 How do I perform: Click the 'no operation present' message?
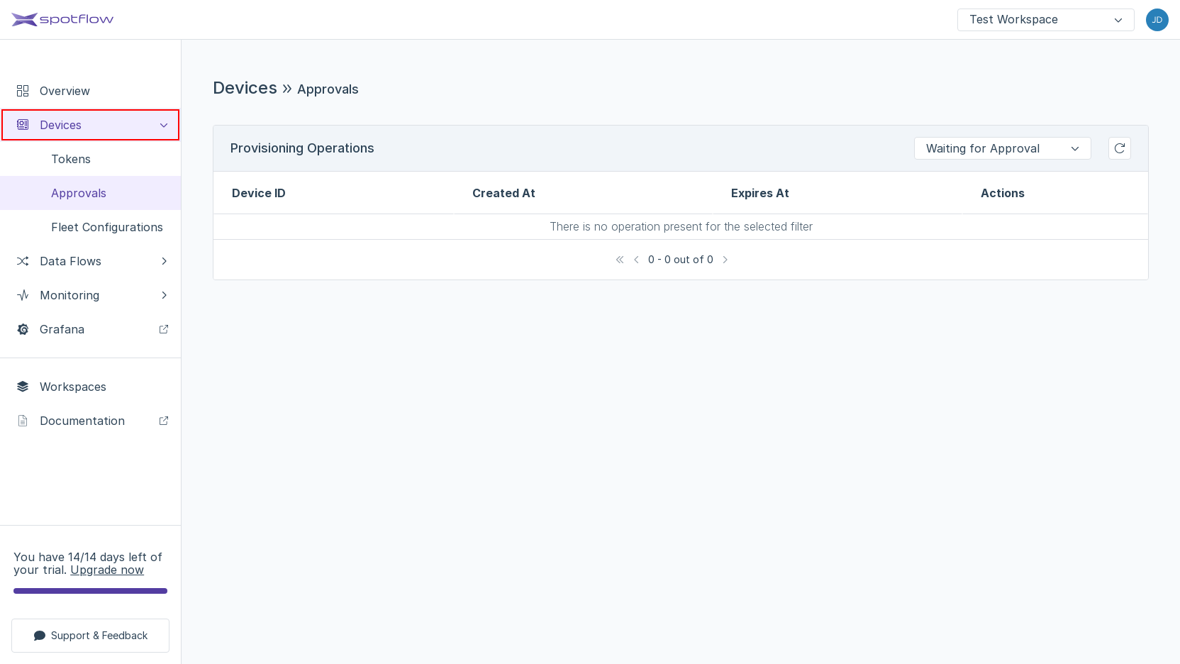681,227
